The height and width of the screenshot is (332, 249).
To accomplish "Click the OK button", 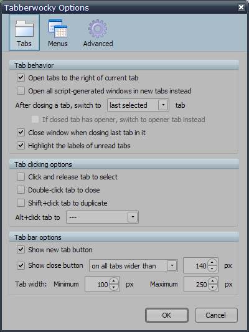I will click(x=167, y=315).
